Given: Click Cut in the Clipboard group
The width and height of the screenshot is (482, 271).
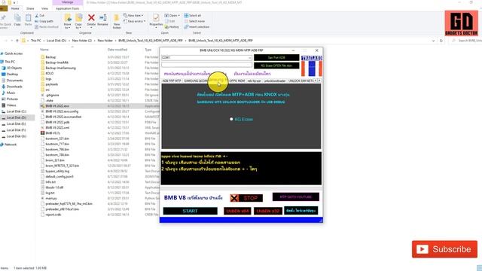Looking at the screenshot, I should click(39, 15).
